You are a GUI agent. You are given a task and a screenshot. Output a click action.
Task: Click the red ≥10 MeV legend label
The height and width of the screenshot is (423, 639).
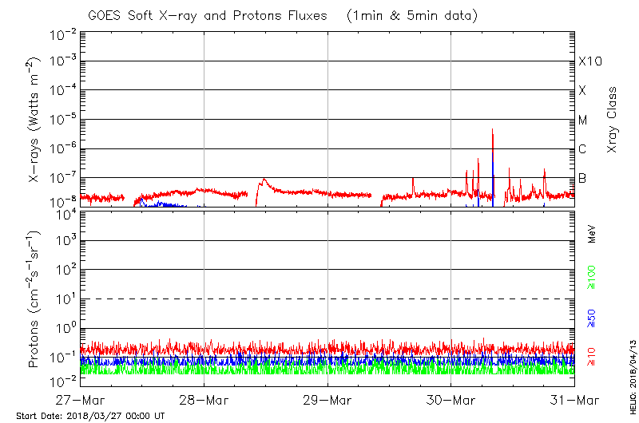tap(593, 356)
